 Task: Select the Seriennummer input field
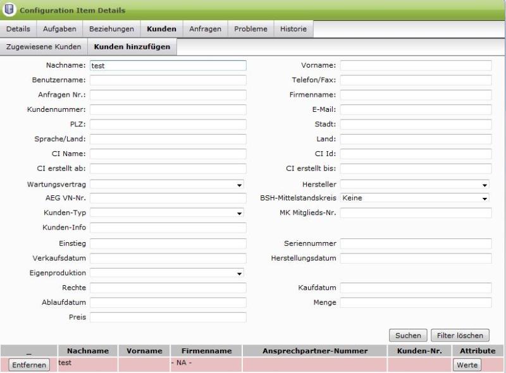(x=415, y=243)
